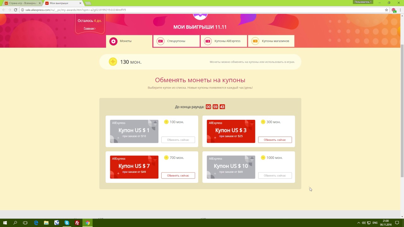This screenshot has width=404, height=227.
Task: Click the yellow coin icon beside 130 мон.
Action: 113,62
